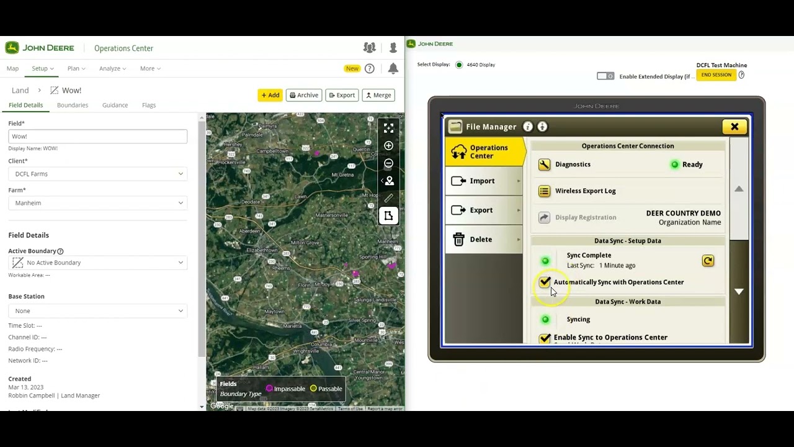Select Operations Center tab in File Manager
The image size is (794, 447).
(x=485, y=152)
